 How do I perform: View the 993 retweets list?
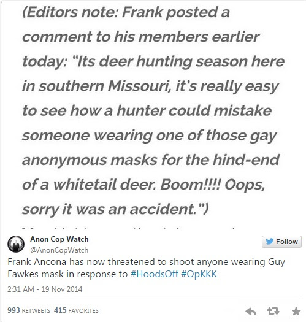coord(29,310)
